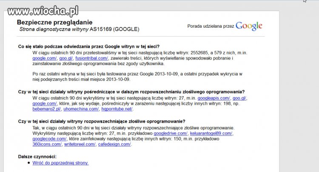Select 'AS15169 (GOOGLE)' text
The width and height of the screenshot is (319, 172).
pyautogui.click(x=114, y=29)
